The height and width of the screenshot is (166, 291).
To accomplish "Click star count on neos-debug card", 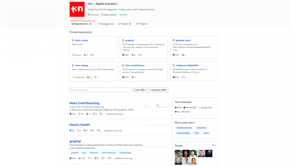I will click(89, 77).
